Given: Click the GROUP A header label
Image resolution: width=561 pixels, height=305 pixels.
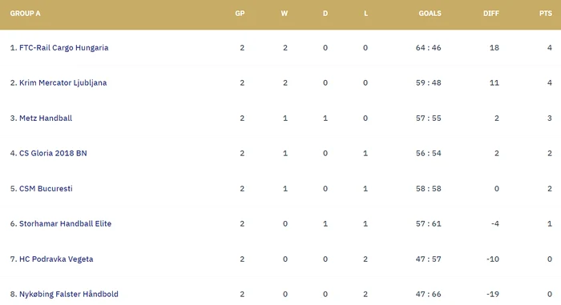Looking at the screenshot, I should pos(25,14).
